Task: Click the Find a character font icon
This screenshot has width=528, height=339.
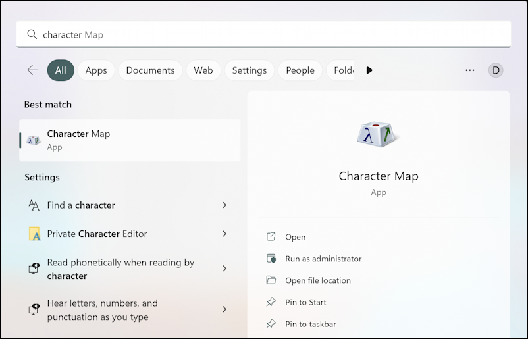Action: [34, 205]
